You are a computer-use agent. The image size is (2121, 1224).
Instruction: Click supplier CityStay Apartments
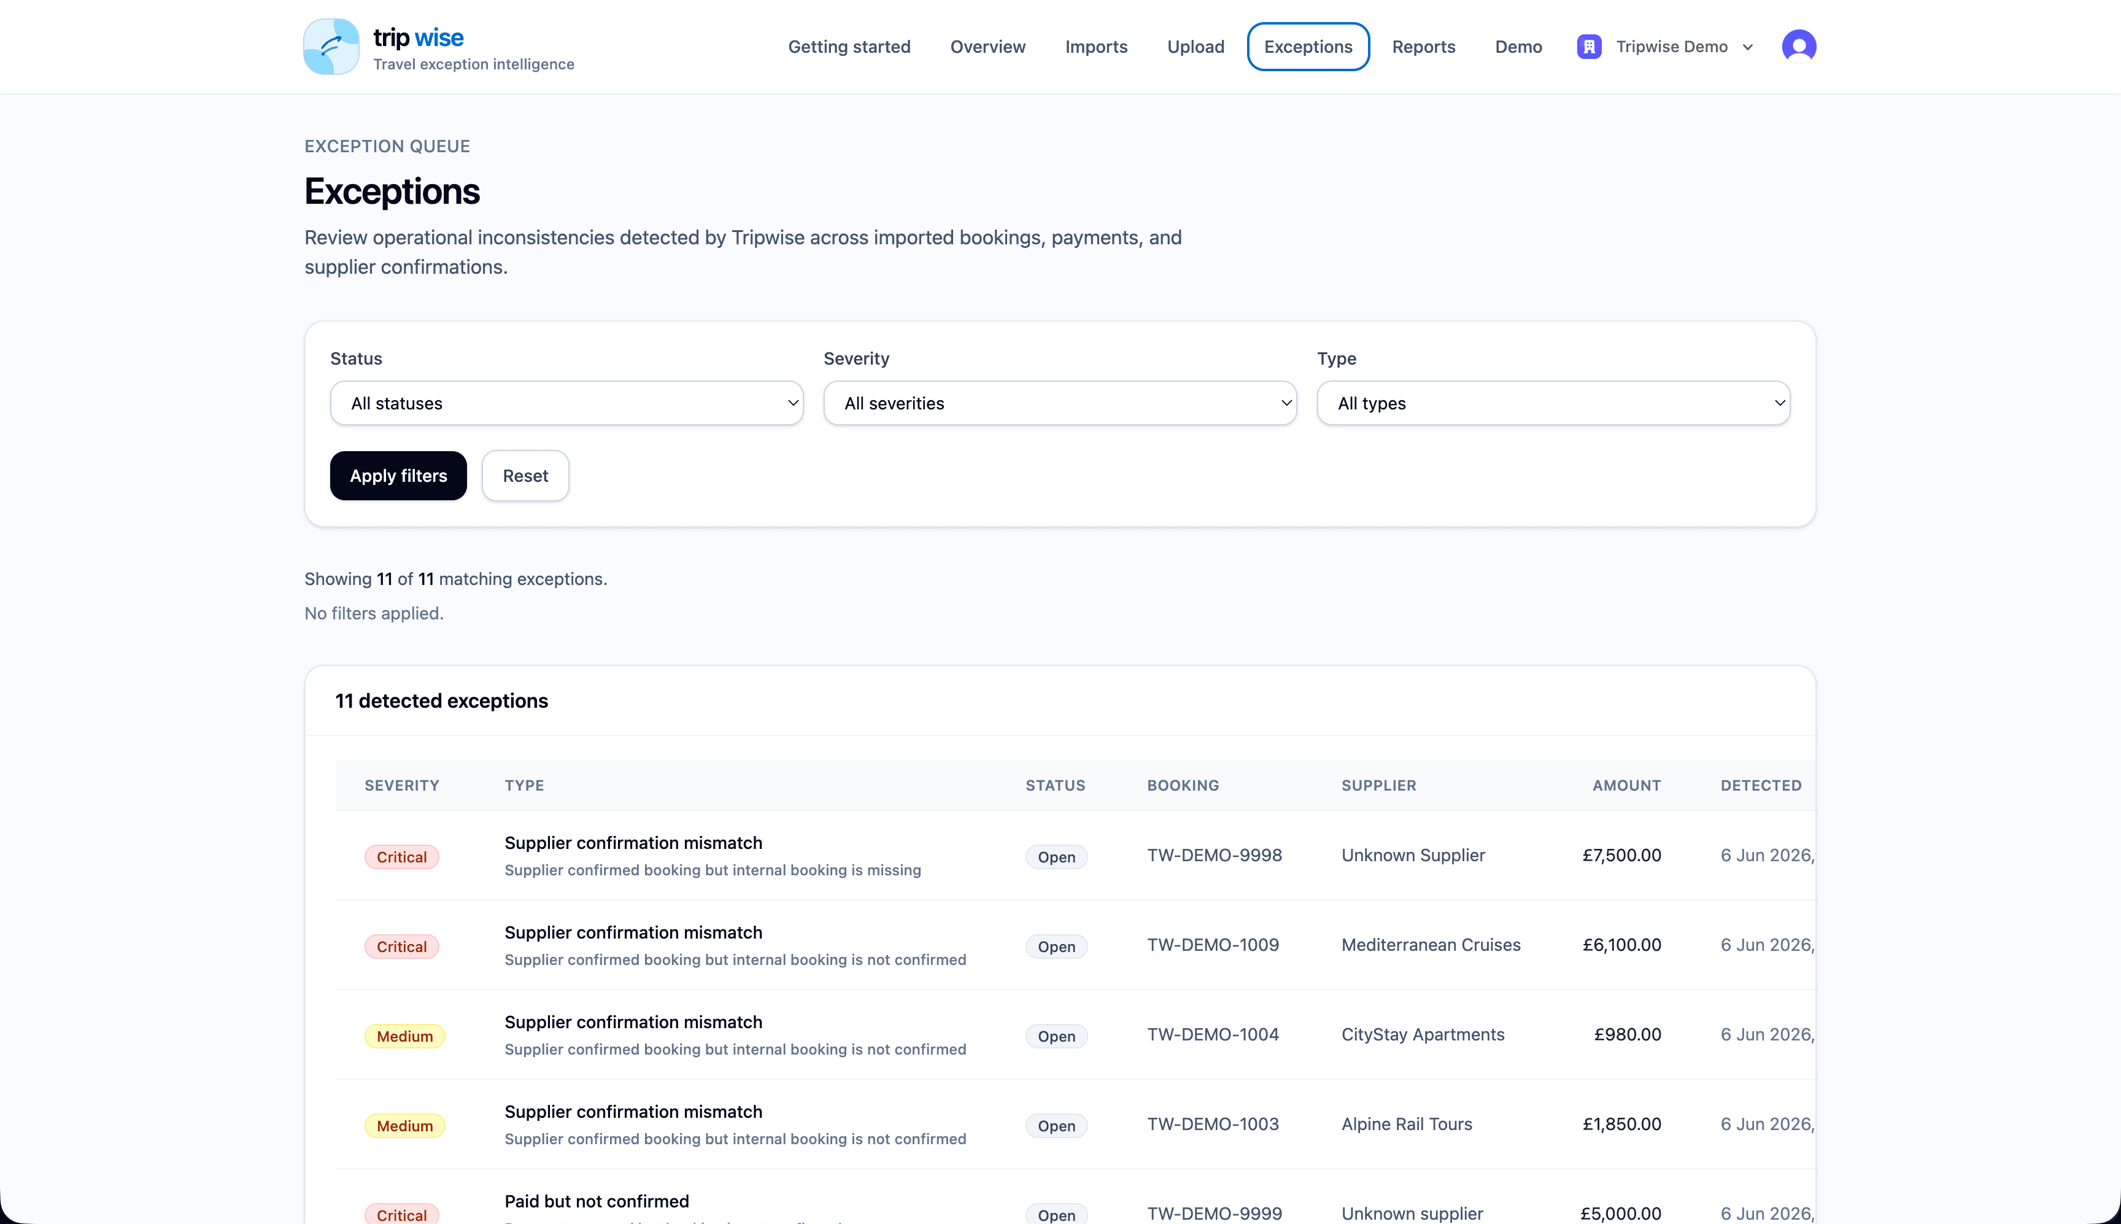pyautogui.click(x=1423, y=1035)
